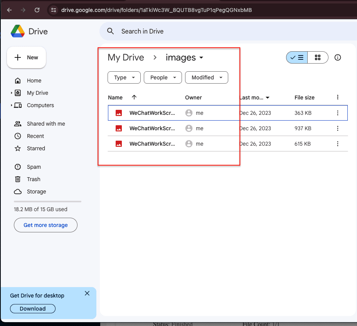Reload the page with refresh icon
This screenshot has height=326, width=357.
point(37,10)
